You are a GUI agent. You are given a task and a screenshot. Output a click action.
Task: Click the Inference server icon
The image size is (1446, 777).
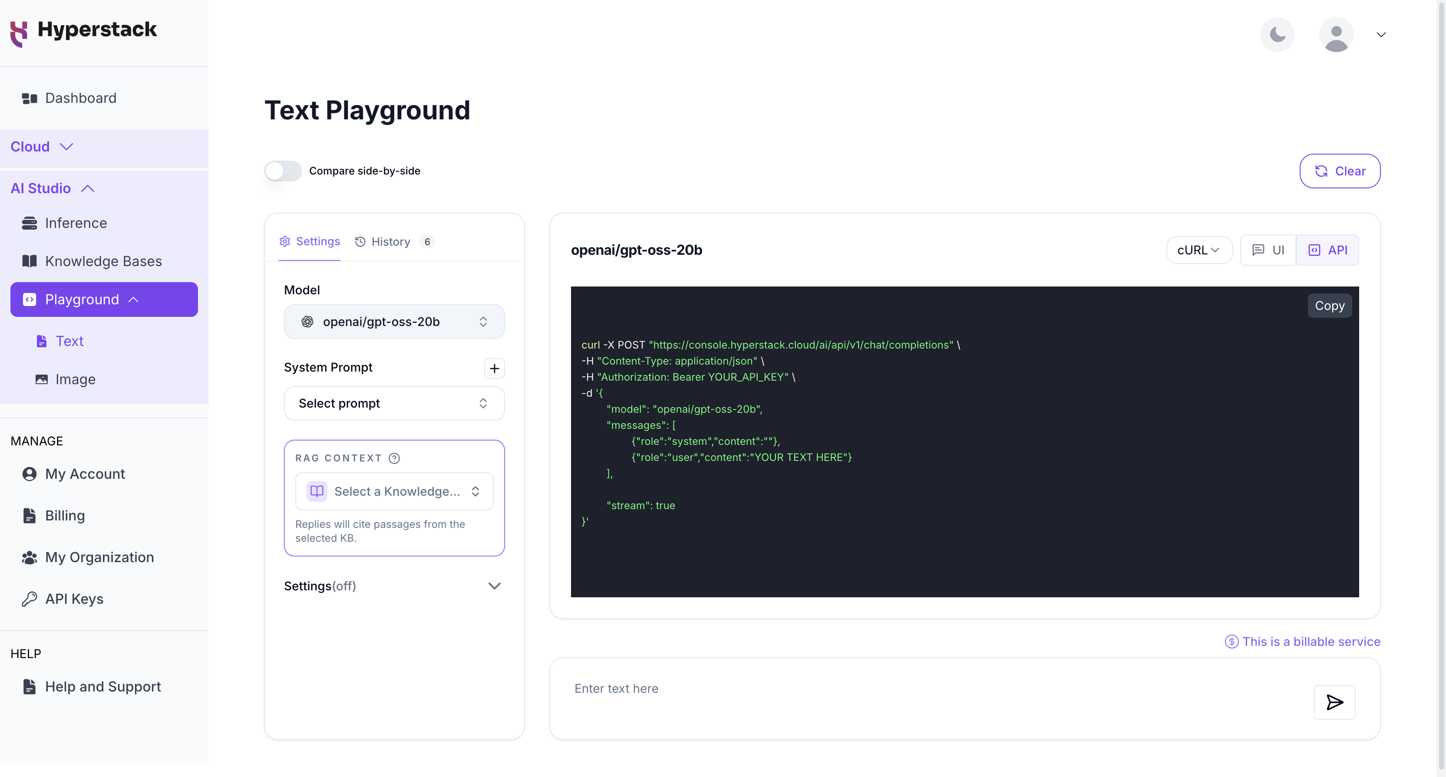click(29, 223)
